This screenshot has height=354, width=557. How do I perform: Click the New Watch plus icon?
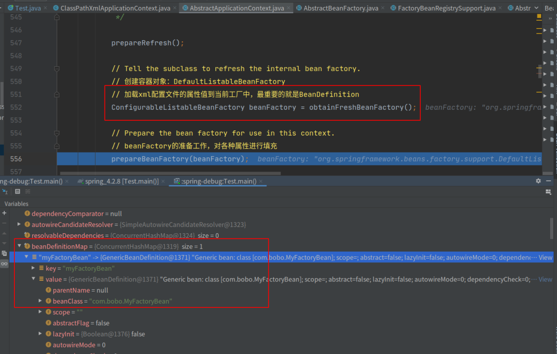tap(4, 213)
